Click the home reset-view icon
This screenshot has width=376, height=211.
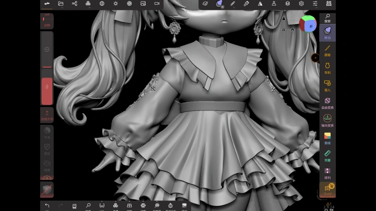click(292, 29)
